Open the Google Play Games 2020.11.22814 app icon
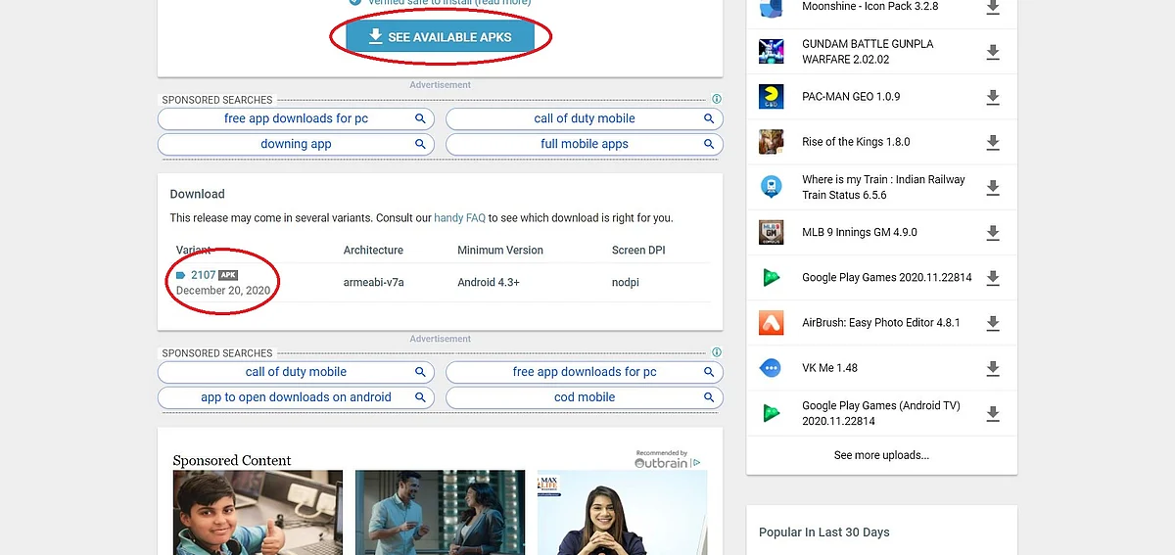1175x555 pixels. pos(771,278)
